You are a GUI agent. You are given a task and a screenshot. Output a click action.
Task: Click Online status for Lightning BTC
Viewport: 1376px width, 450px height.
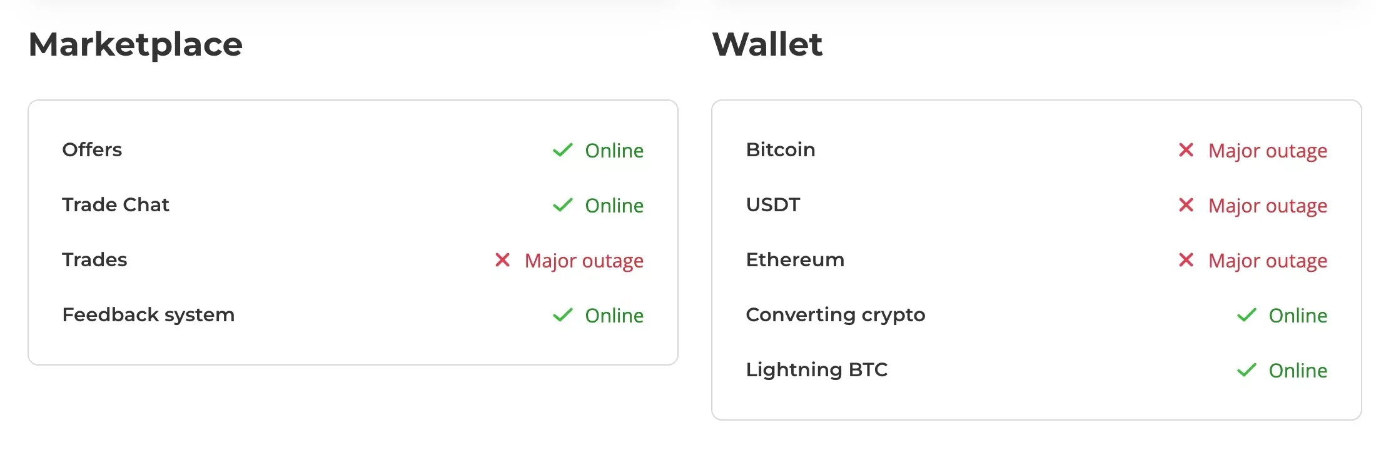[1298, 371]
